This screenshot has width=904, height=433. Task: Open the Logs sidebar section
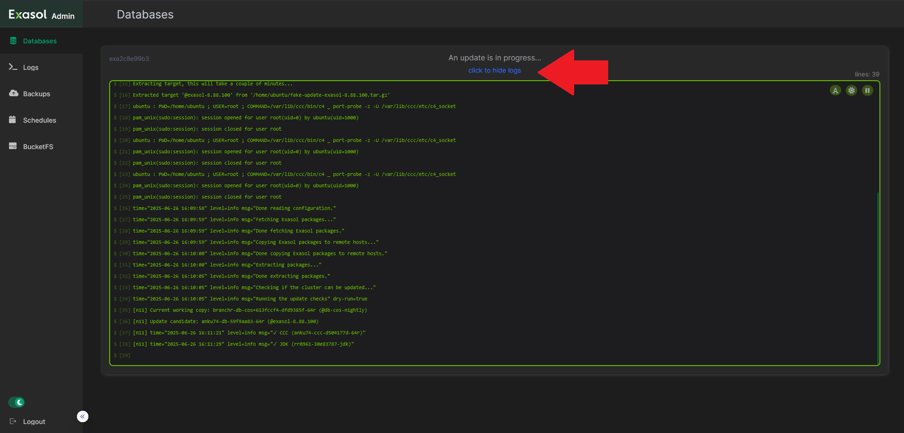[x=41, y=67]
